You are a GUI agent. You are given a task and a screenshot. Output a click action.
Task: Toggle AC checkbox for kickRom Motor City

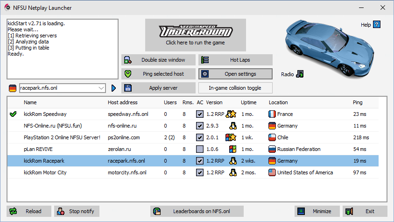(199, 172)
